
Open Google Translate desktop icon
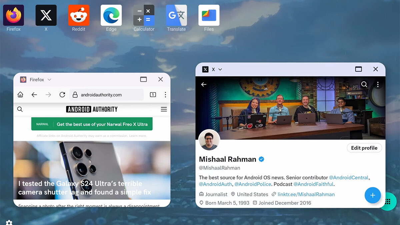pos(176,15)
